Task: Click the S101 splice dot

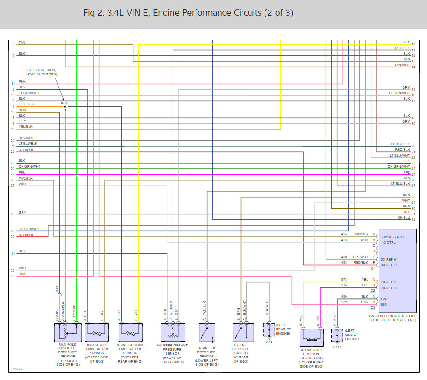Action: click(x=65, y=107)
